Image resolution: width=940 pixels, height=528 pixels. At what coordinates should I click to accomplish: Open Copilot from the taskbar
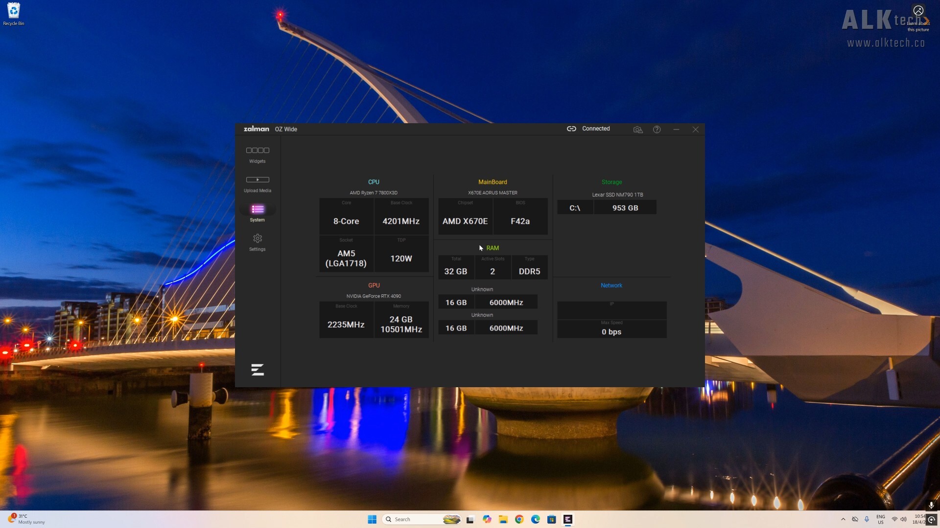(x=488, y=519)
